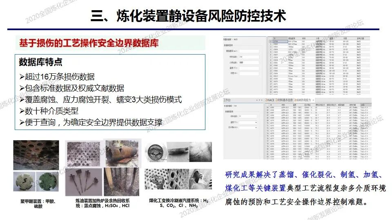Click the caption 炼油装置加热炉及余热回收系统
The image size is (392, 220).
coord(102,203)
